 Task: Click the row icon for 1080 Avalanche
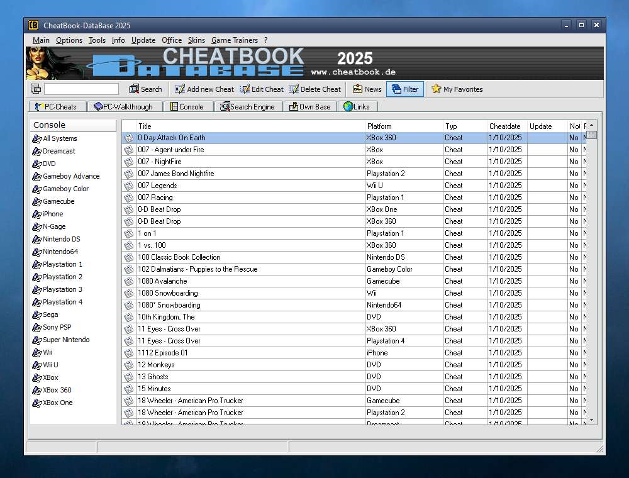(129, 281)
